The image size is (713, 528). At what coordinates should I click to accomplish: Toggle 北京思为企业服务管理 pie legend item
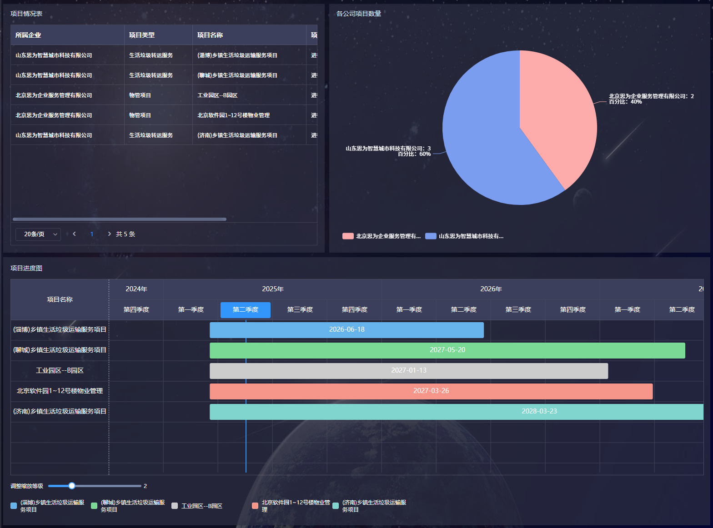point(382,236)
